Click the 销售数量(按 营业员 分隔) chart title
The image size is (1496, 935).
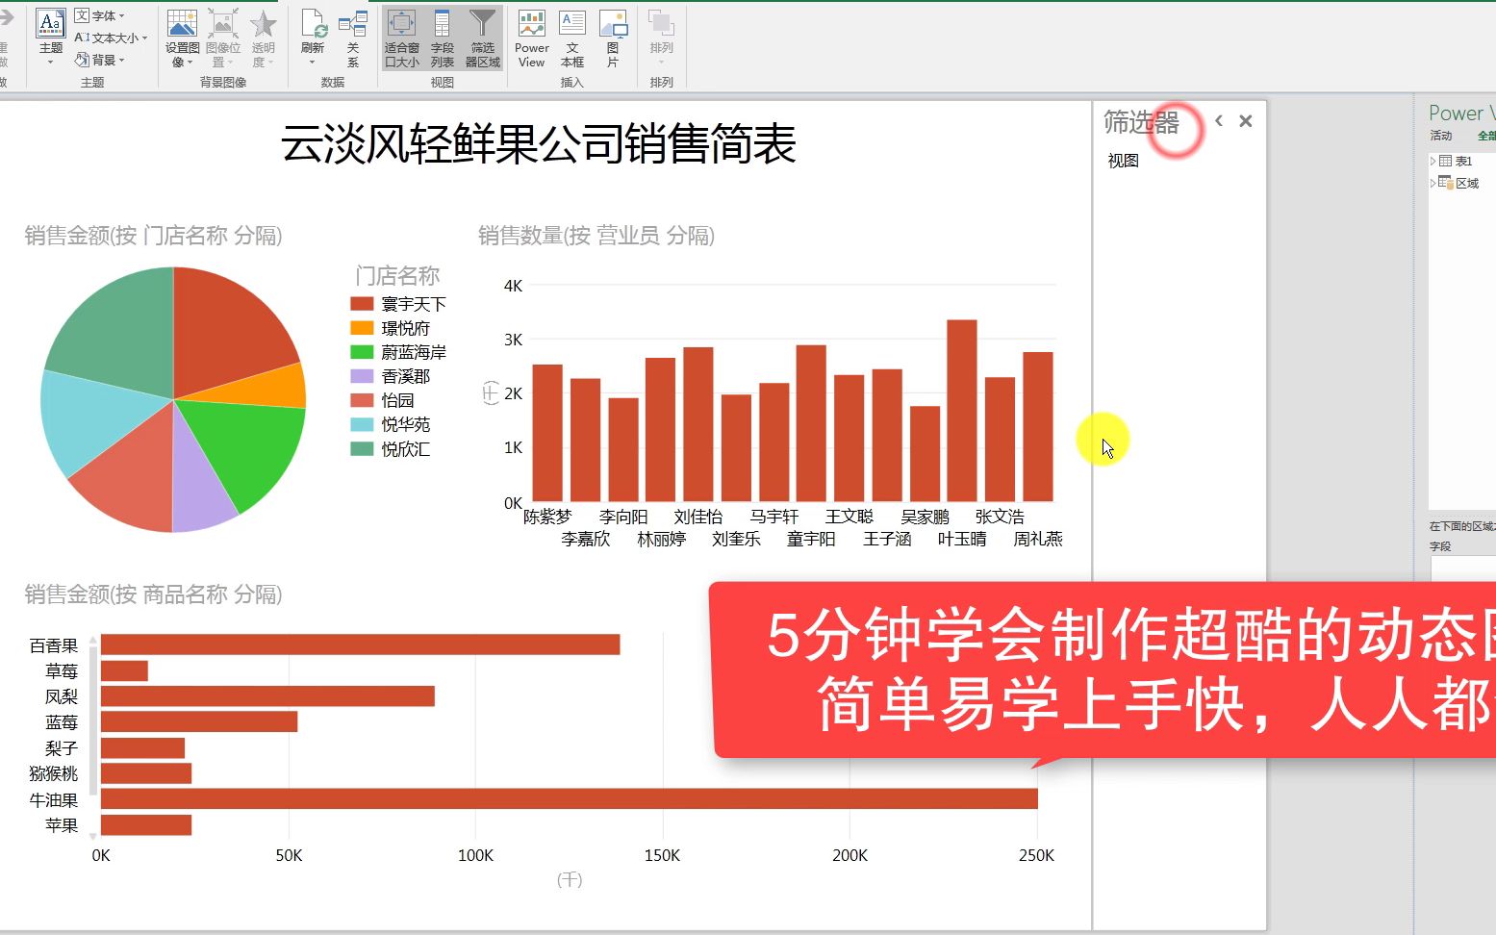[x=596, y=236]
